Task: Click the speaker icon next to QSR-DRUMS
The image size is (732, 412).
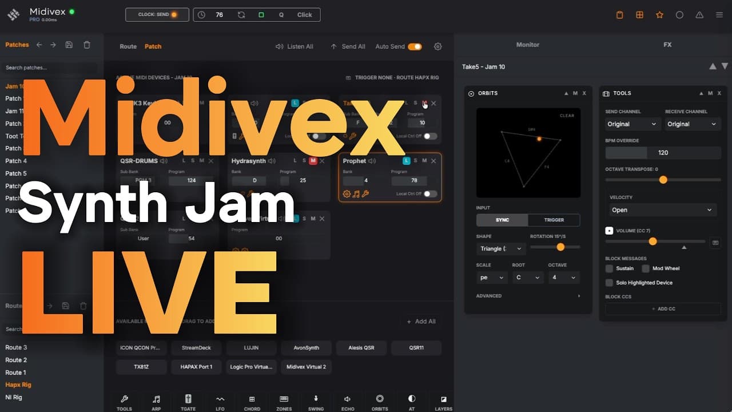Action: 164,161
